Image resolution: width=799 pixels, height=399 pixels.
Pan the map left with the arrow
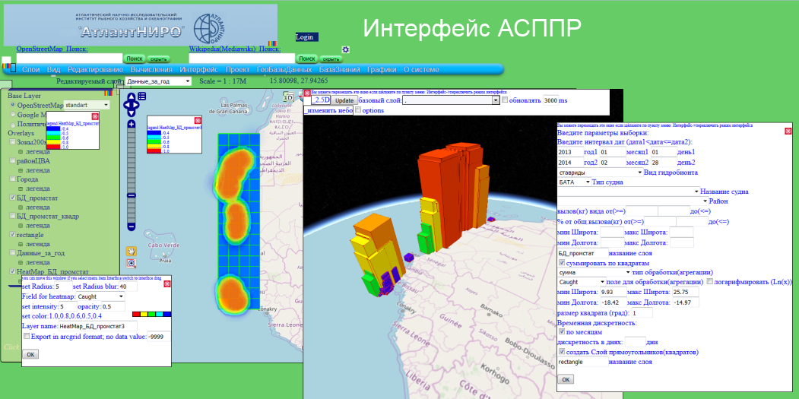pos(127,106)
